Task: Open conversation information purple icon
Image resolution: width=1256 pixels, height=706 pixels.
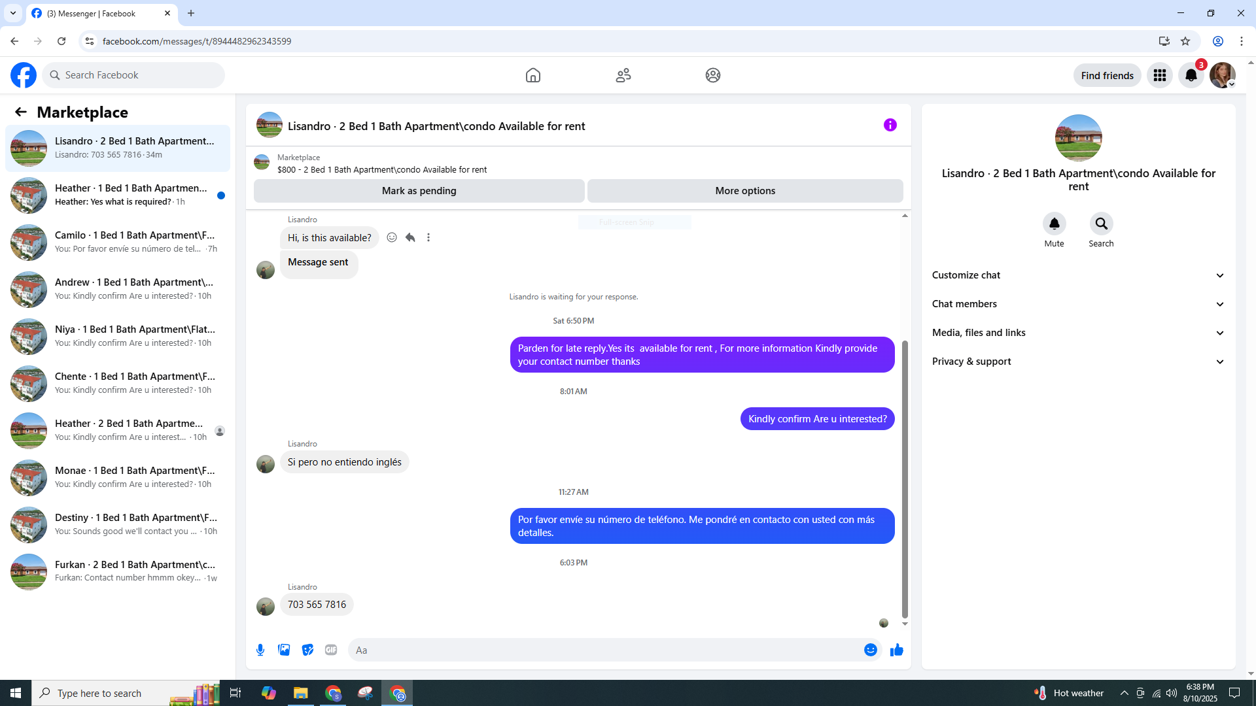Action: [x=890, y=125]
